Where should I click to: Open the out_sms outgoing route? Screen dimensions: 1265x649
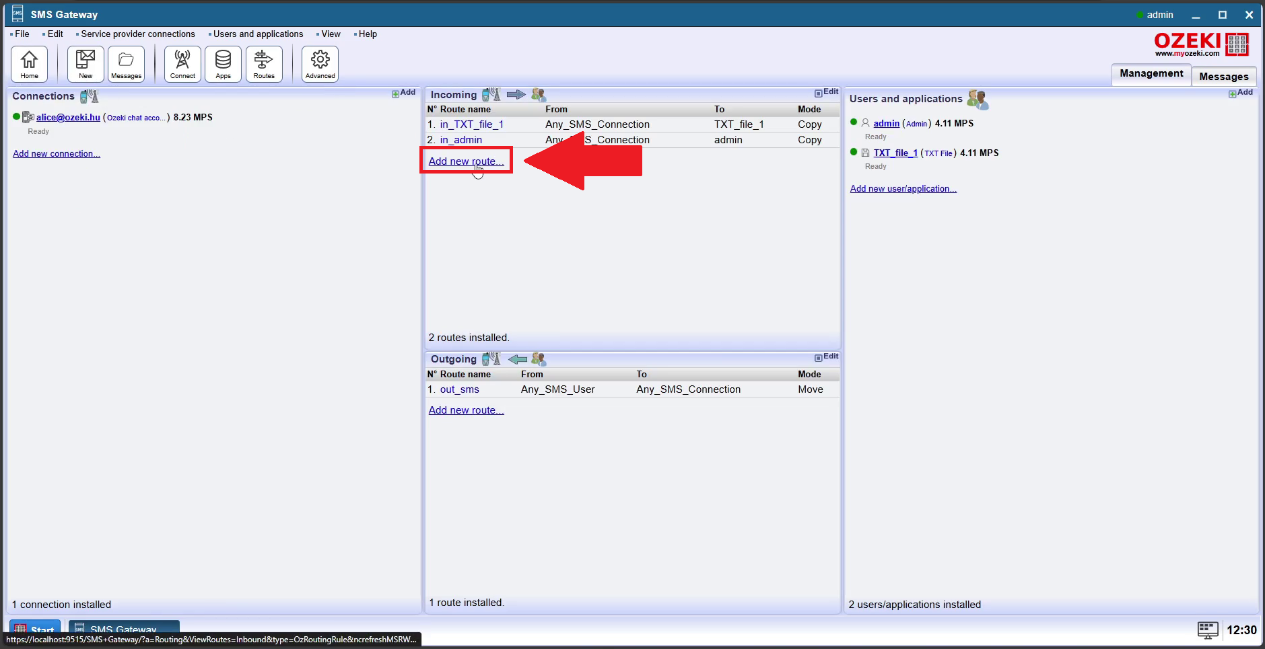(x=459, y=389)
